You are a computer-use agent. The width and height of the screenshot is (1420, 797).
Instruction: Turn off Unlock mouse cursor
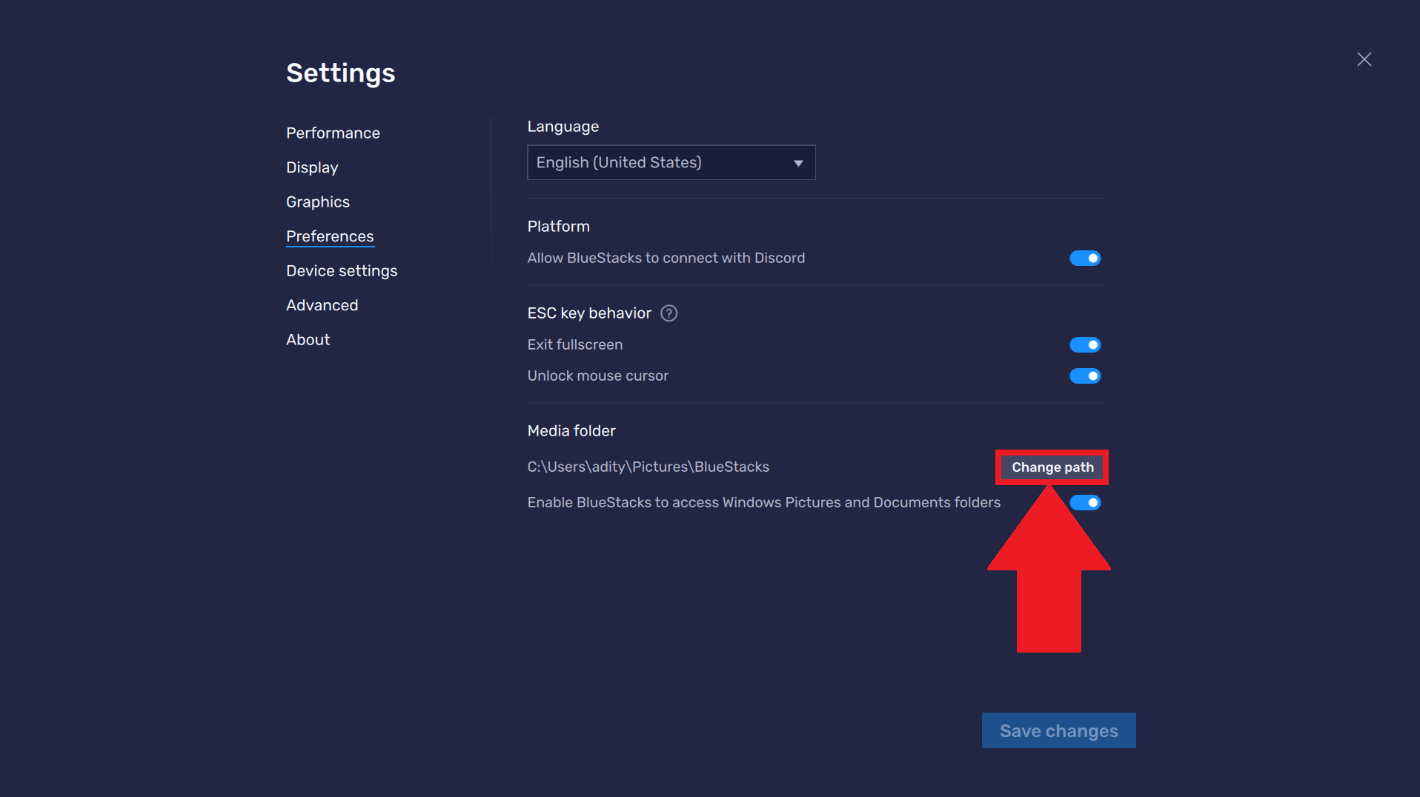point(1085,376)
